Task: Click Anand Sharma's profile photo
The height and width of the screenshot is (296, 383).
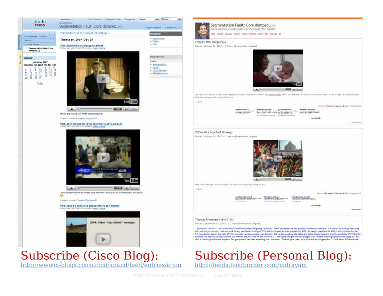Action: [x=202, y=31]
